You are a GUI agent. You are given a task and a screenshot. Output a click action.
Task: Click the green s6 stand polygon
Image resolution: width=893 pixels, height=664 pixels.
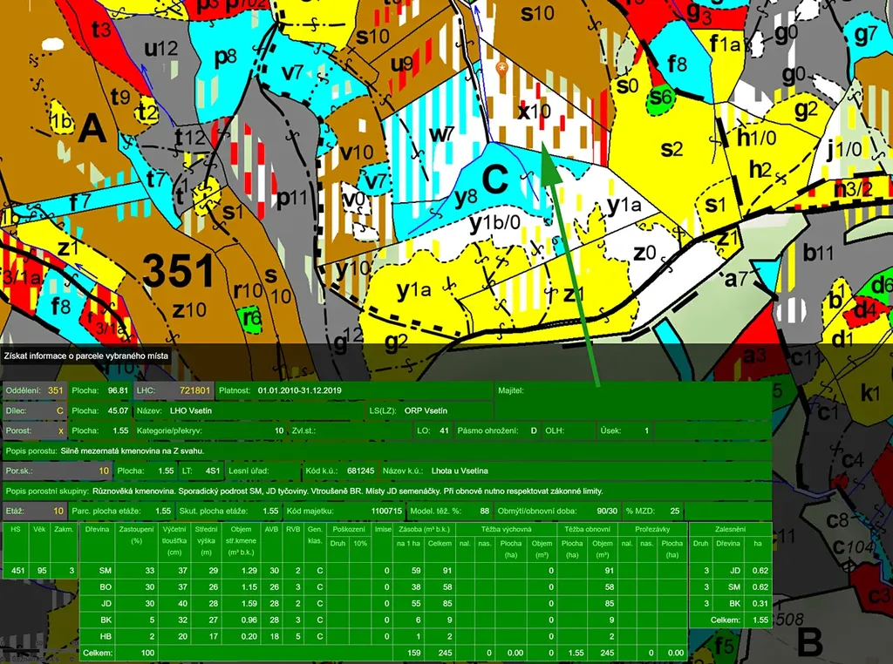tap(661, 98)
